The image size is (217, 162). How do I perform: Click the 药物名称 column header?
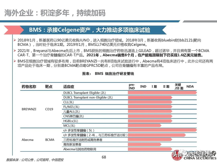coord(29,87)
